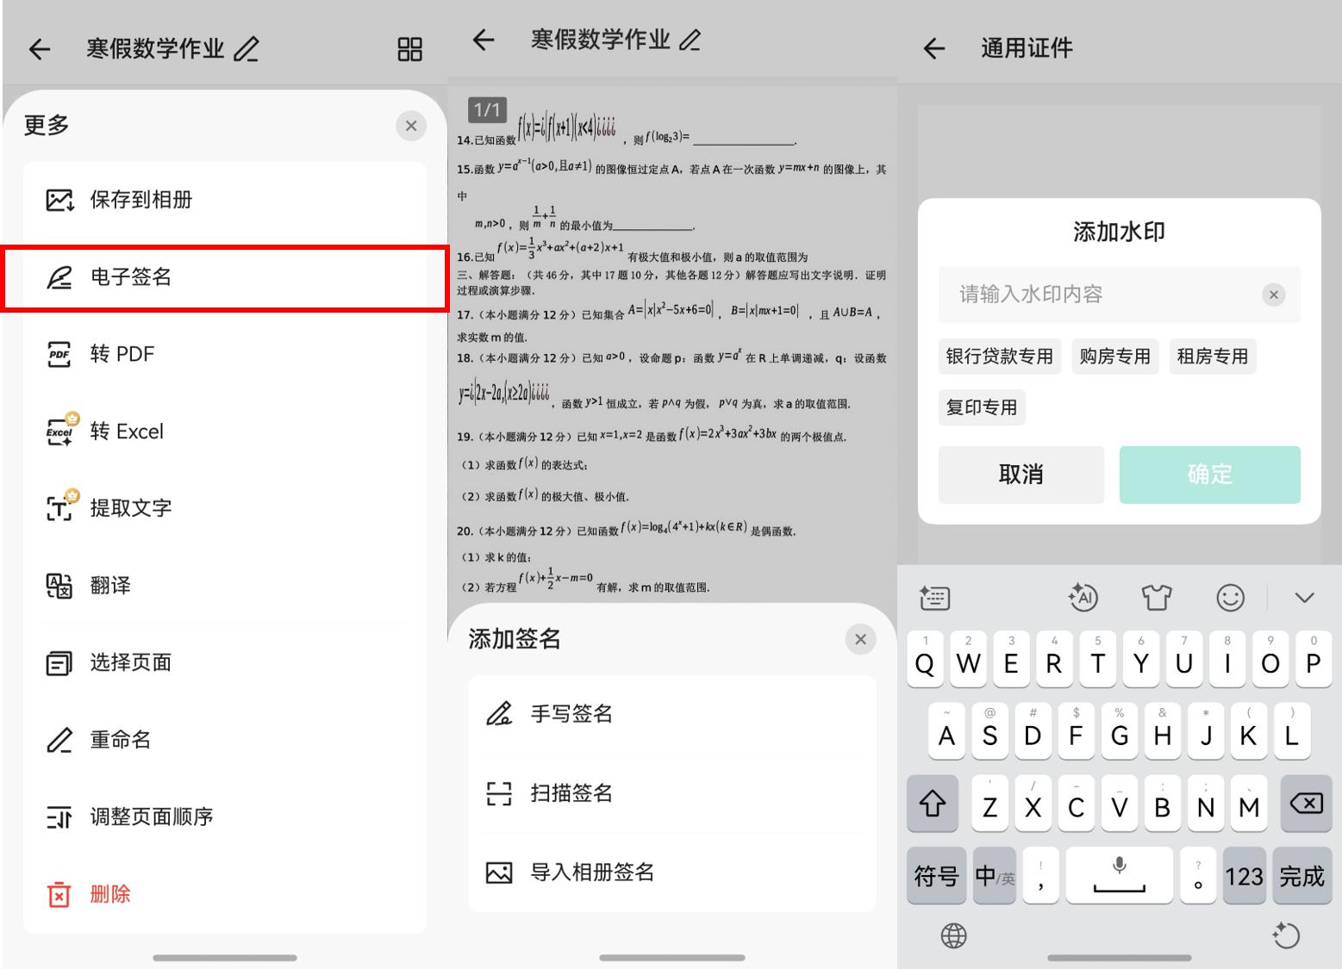This screenshot has height=969, width=1342.
Task: Tap the globe input-method icon
Action: click(x=953, y=935)
